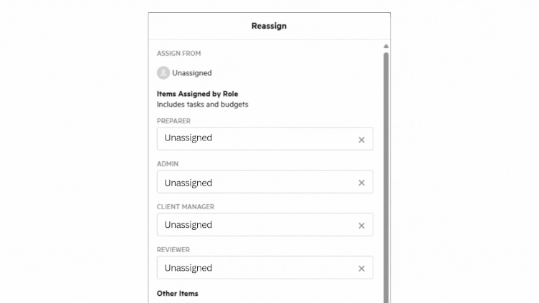Viewport: 539px width, 303px height.
Task: Open the Reviewer assignee combo box
Action: pyautogui.click(x=256, y=268)
